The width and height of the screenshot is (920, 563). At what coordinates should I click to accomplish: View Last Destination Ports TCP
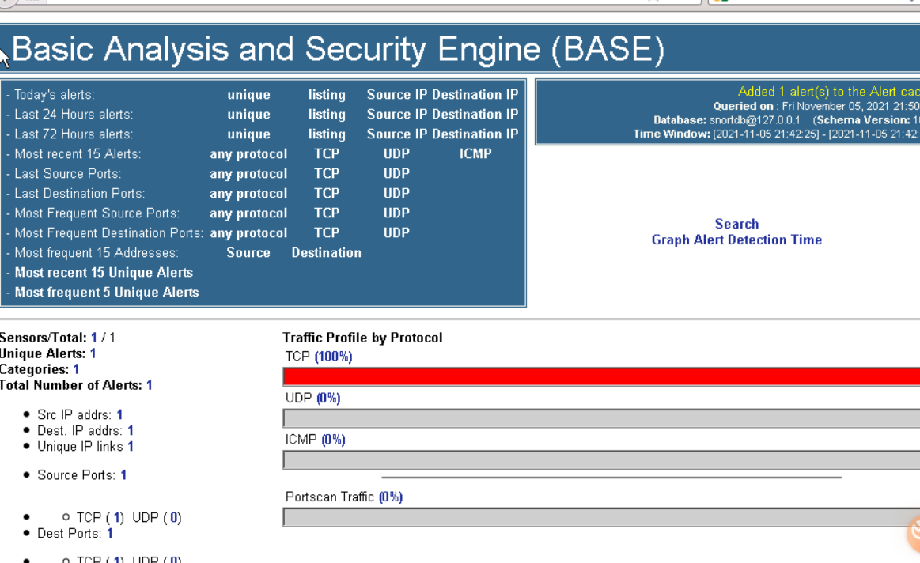327,194
